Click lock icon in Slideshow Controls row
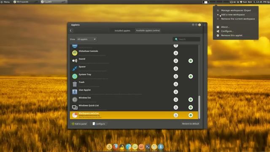 [x=176, y=53]
